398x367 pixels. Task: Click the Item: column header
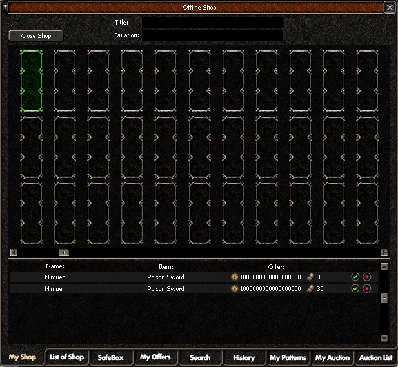[166, 267]
